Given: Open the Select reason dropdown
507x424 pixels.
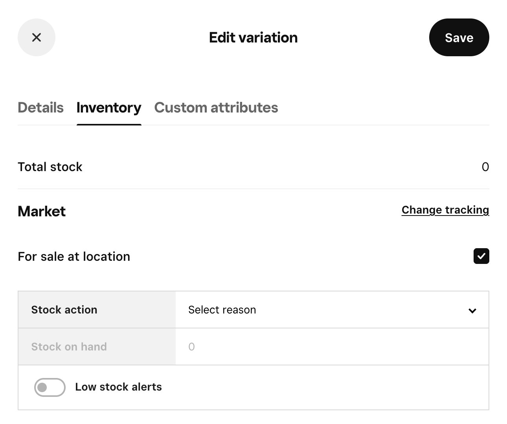Looking at the screenshot, I should (332, 310).
